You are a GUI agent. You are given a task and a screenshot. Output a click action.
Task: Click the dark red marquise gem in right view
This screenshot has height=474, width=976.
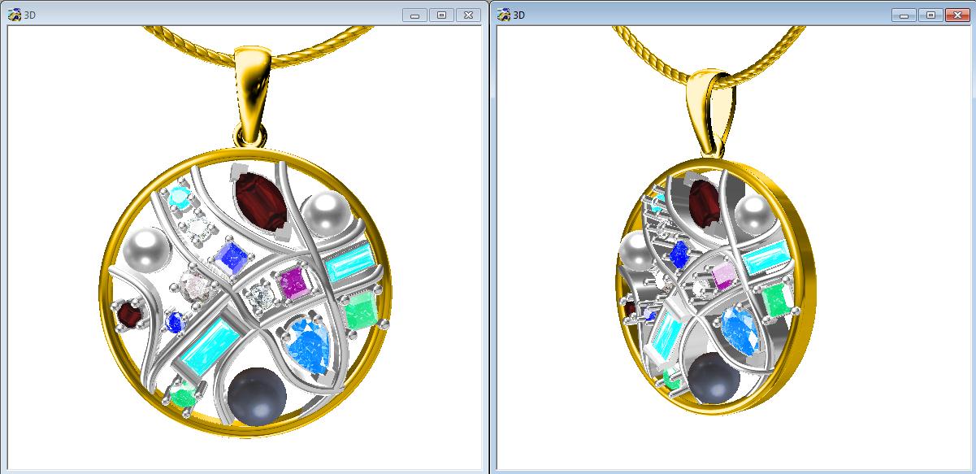[705, 202]
